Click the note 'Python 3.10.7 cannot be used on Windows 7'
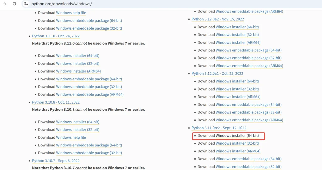The width and height of the screenshot is (322, 170). [x=89, y=168]
